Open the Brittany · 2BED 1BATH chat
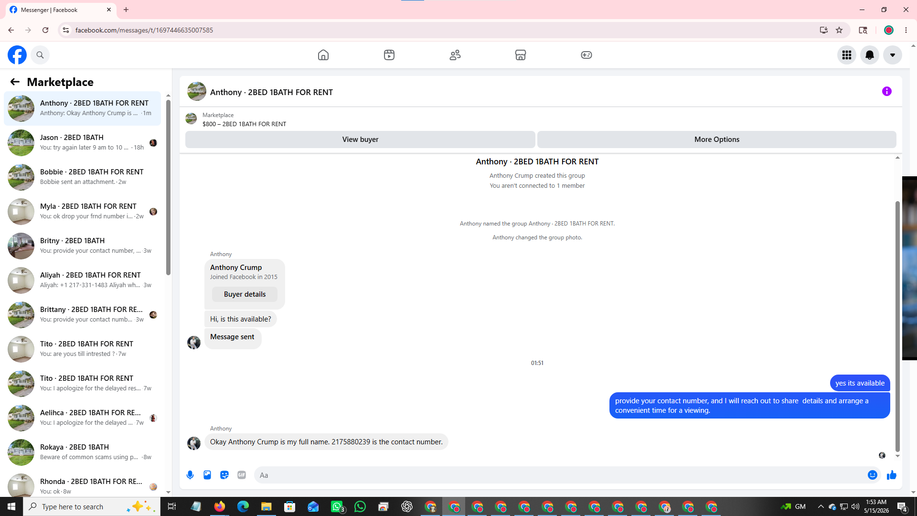Viewport: 917px width, 516px height. 83,315
